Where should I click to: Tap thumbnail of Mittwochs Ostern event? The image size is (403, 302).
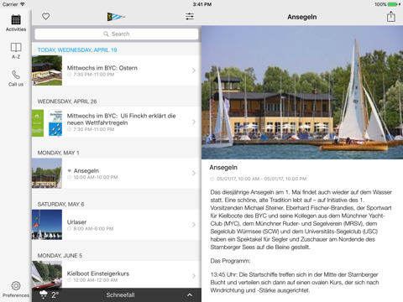tap(47, 70)
